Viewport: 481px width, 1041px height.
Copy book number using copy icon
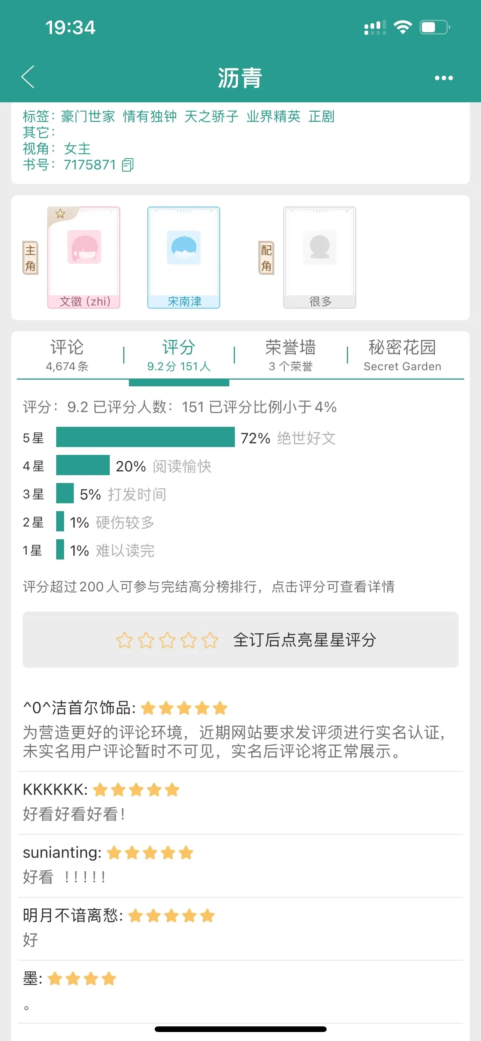pyautogui.click(x=128, y=165)
